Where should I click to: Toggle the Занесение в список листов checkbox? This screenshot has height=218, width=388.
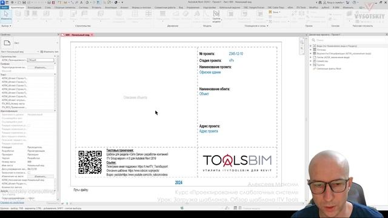point(29,173)
